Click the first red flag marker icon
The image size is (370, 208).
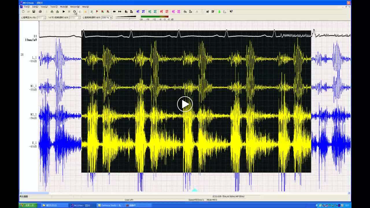[x=97, y=12]
